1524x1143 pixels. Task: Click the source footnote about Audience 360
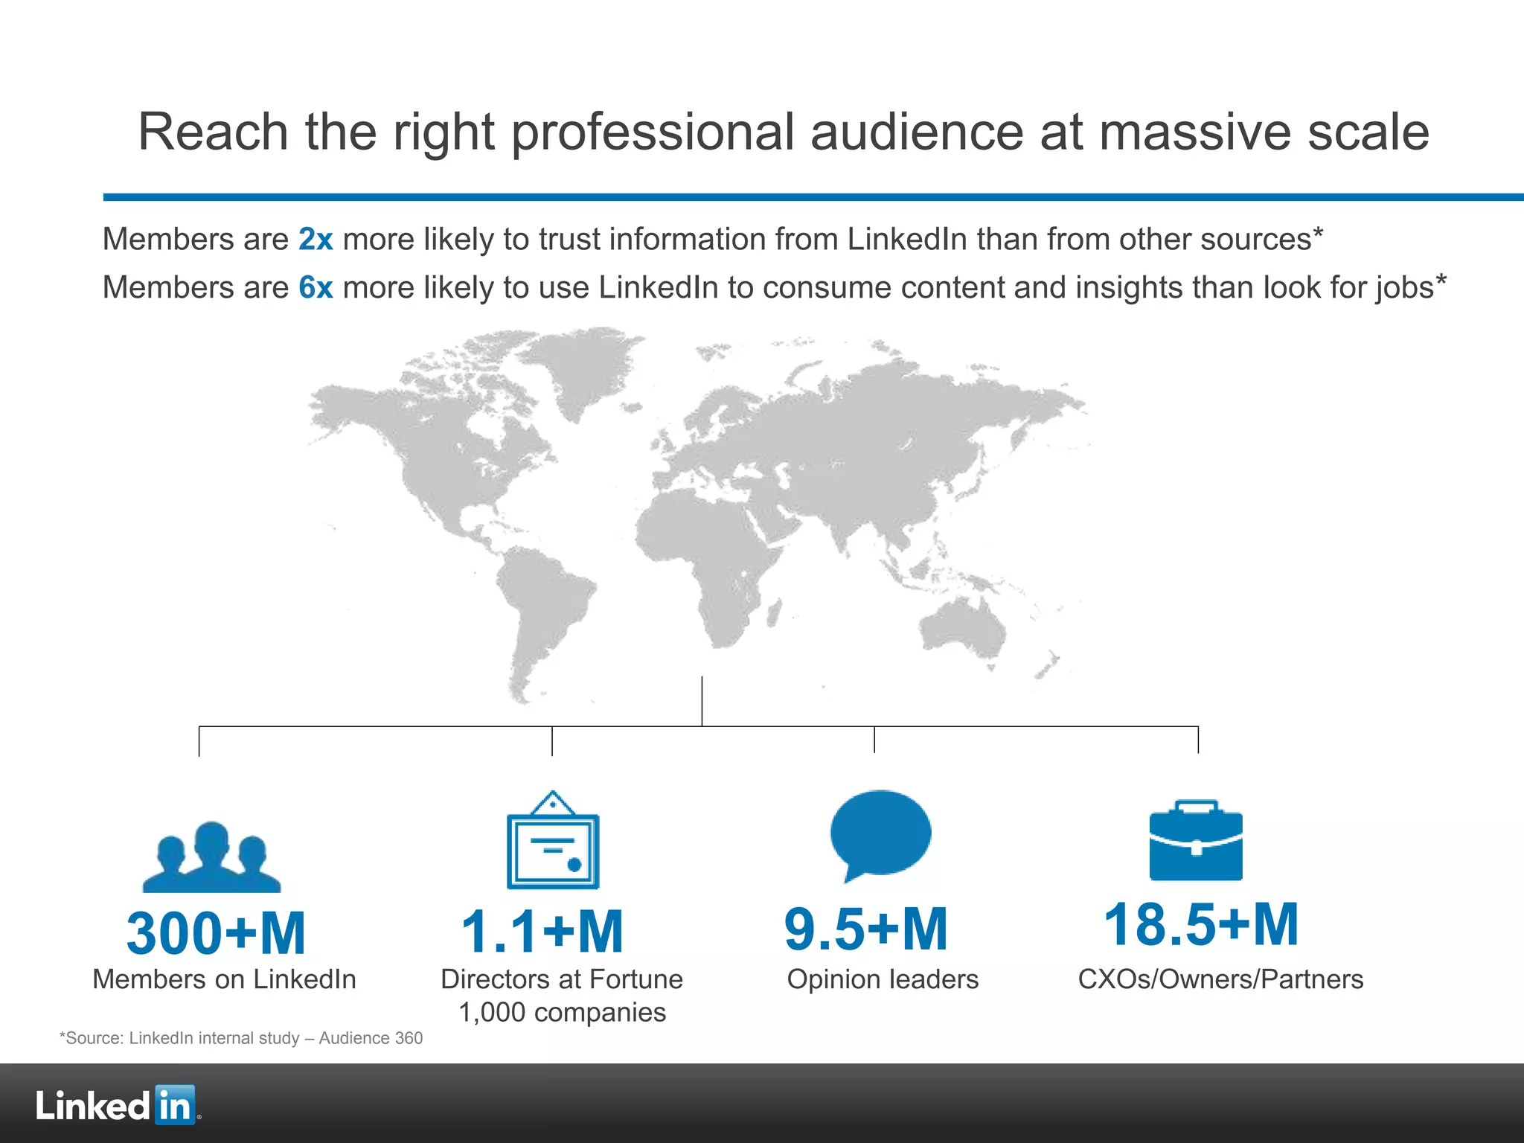point(241,1038)
